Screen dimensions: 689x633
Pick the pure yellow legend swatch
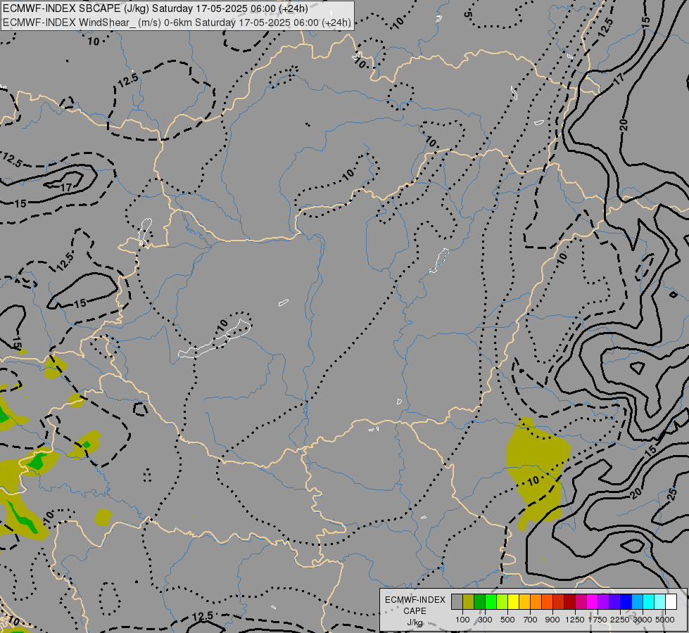point(513,602)
